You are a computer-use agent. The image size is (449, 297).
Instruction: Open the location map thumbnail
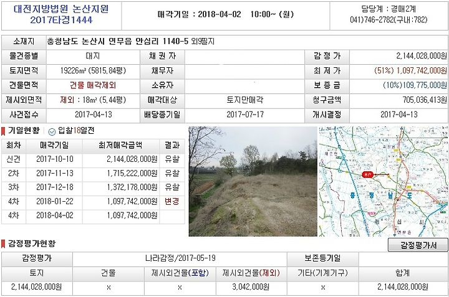click(x=384, y=182)
